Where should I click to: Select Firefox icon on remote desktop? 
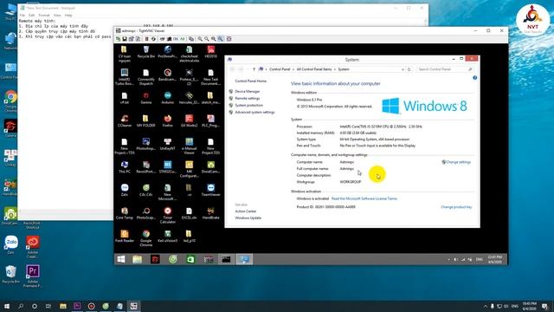pyautogui.click(x=167, y=120)
